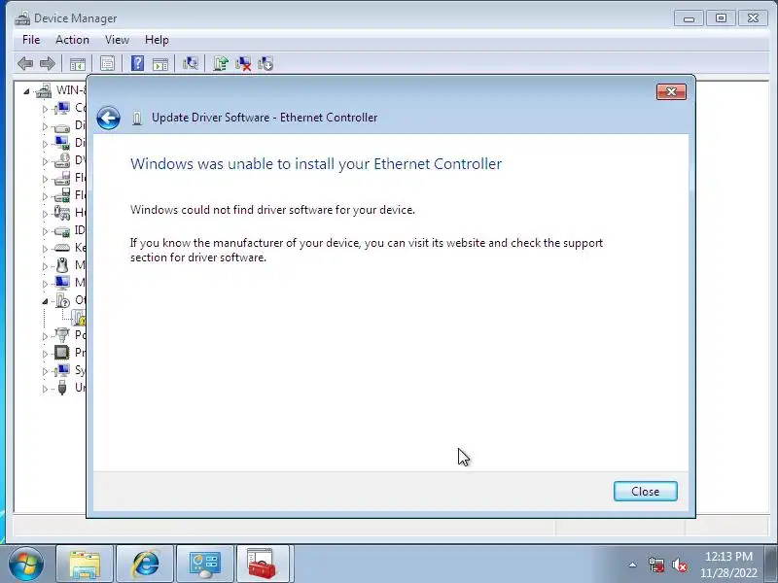Select the Other devices question-mark icon
Image resolution: width=778 pixels, height=583 pixels.
[x=63, y=300]
